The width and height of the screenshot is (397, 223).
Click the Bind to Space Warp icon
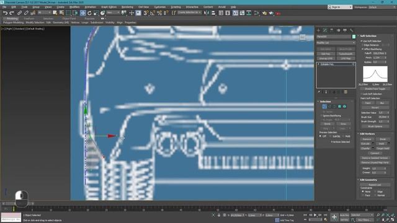[33, 13]
